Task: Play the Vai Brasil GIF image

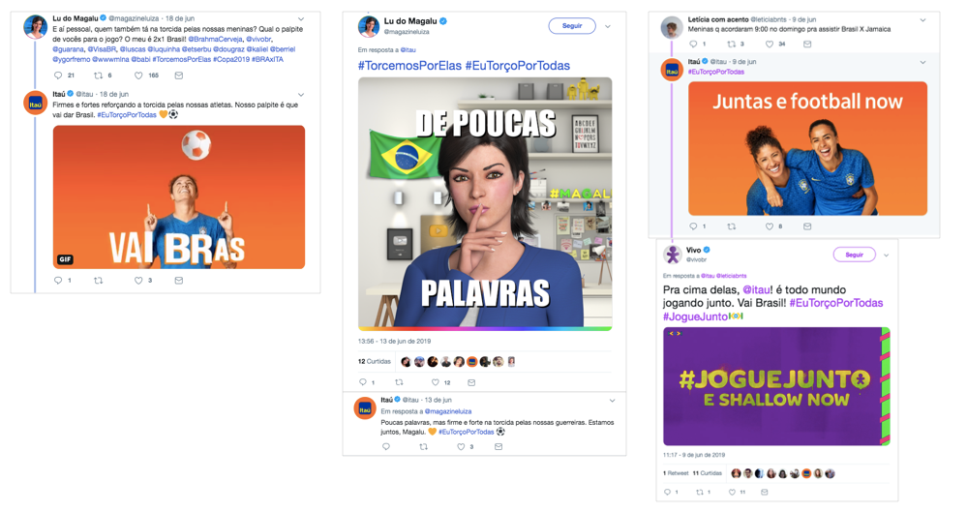Action: pos(179,196)
